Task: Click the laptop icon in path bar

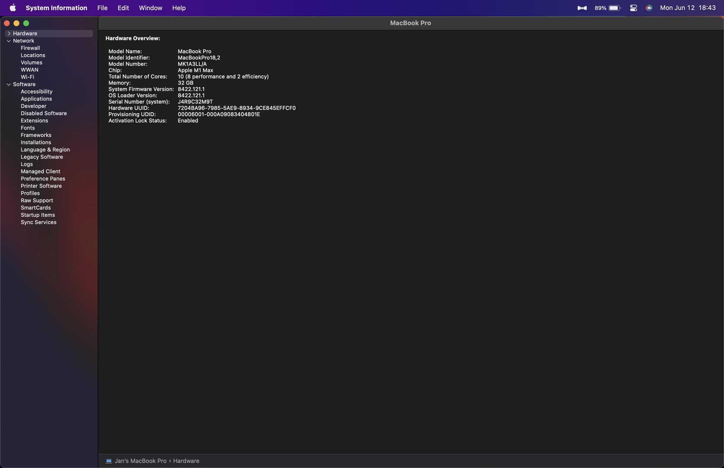Action: coord(109,461)
